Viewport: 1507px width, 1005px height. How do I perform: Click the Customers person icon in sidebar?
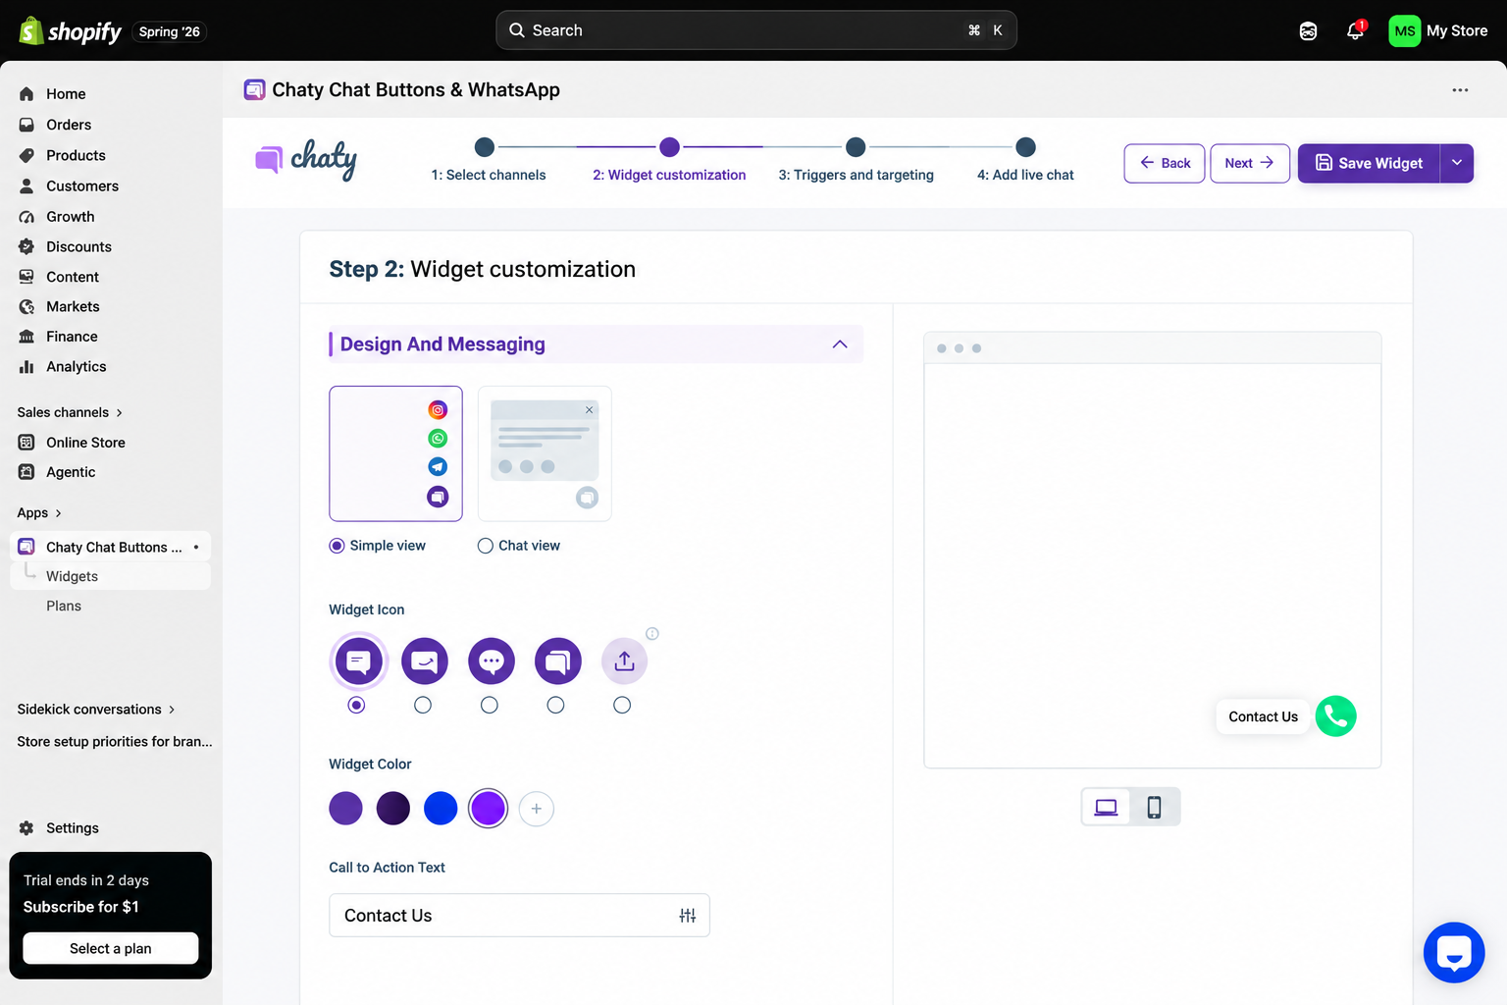(x=26, y=185)
